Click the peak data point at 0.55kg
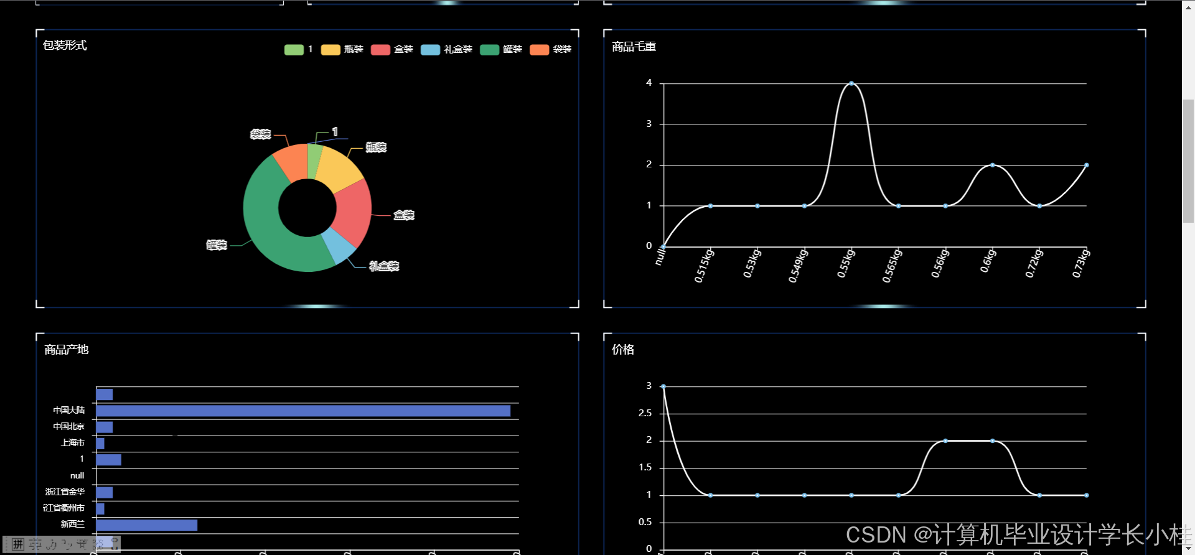 pyautogui.click(x=851, y=83)
